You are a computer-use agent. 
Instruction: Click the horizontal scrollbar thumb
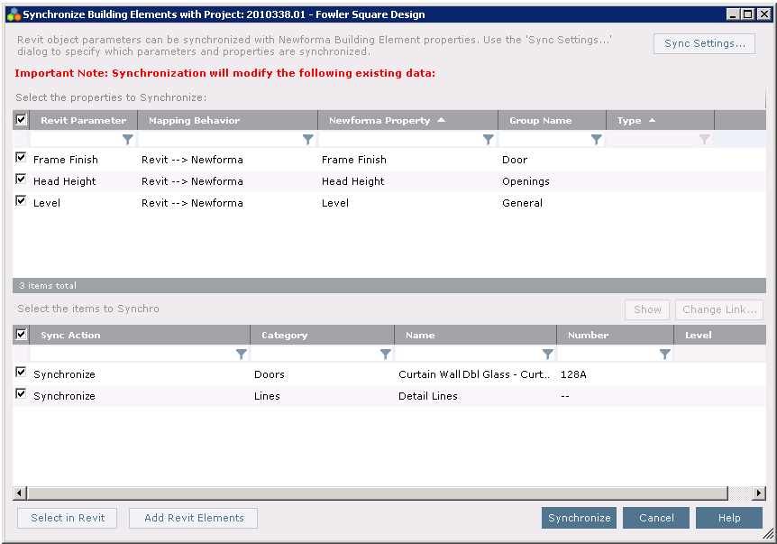click(378, 493)
